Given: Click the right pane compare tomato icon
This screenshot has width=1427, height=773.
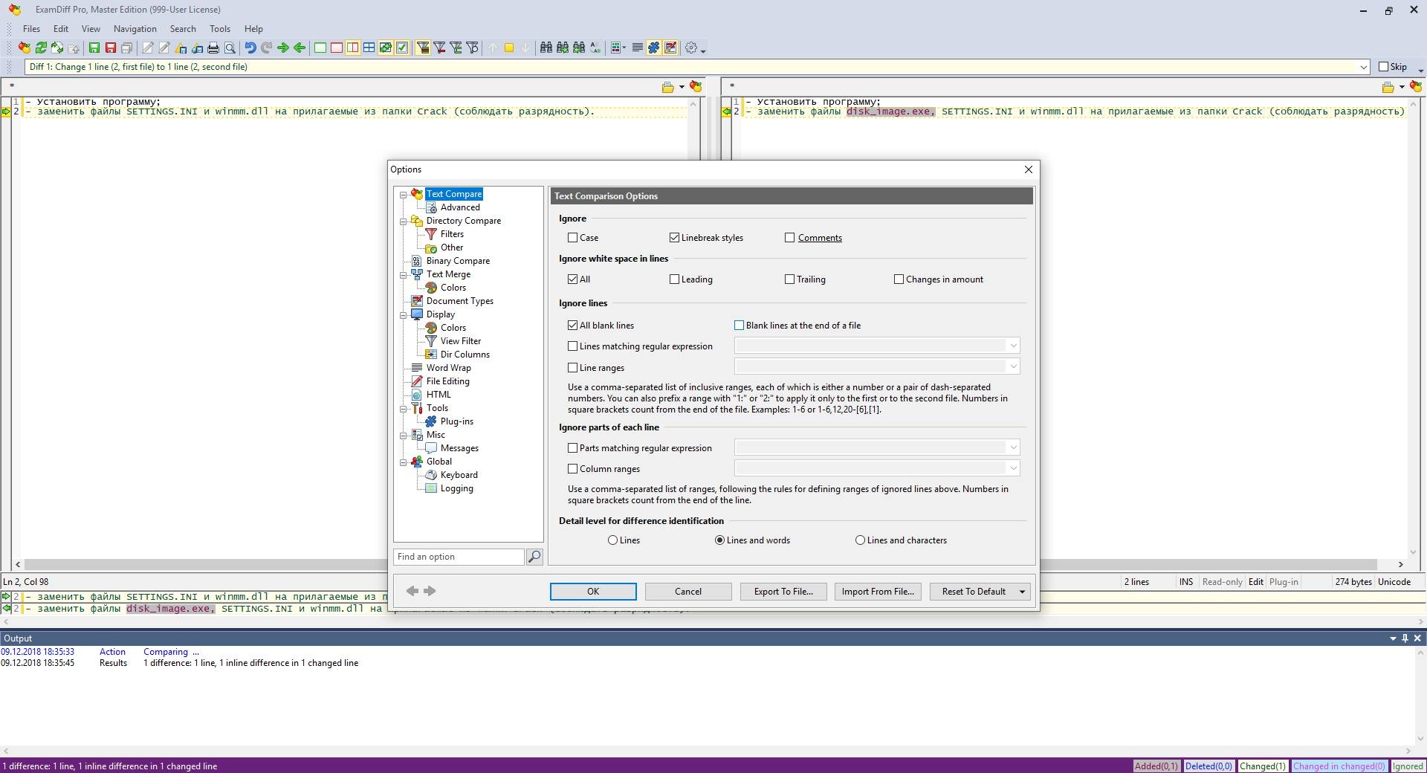Looking at the screenshot, I should (1416, 87).
